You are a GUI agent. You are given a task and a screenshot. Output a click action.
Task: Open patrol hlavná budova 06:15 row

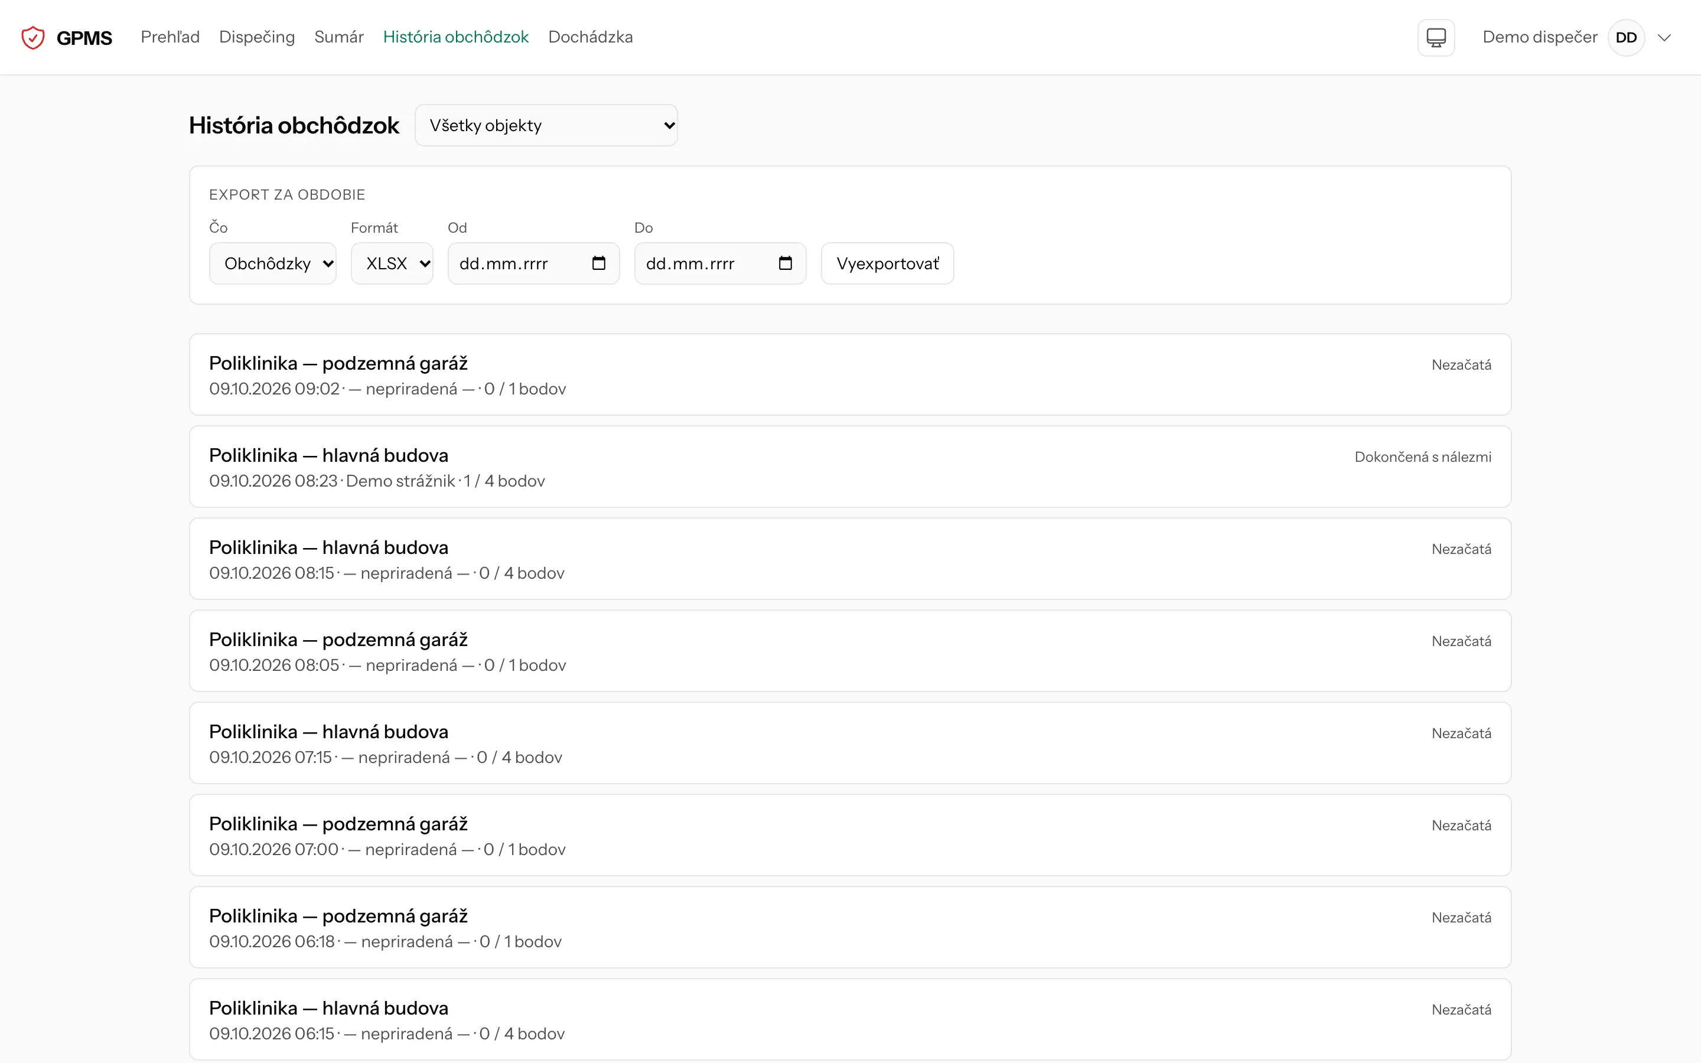[850, 1019]
